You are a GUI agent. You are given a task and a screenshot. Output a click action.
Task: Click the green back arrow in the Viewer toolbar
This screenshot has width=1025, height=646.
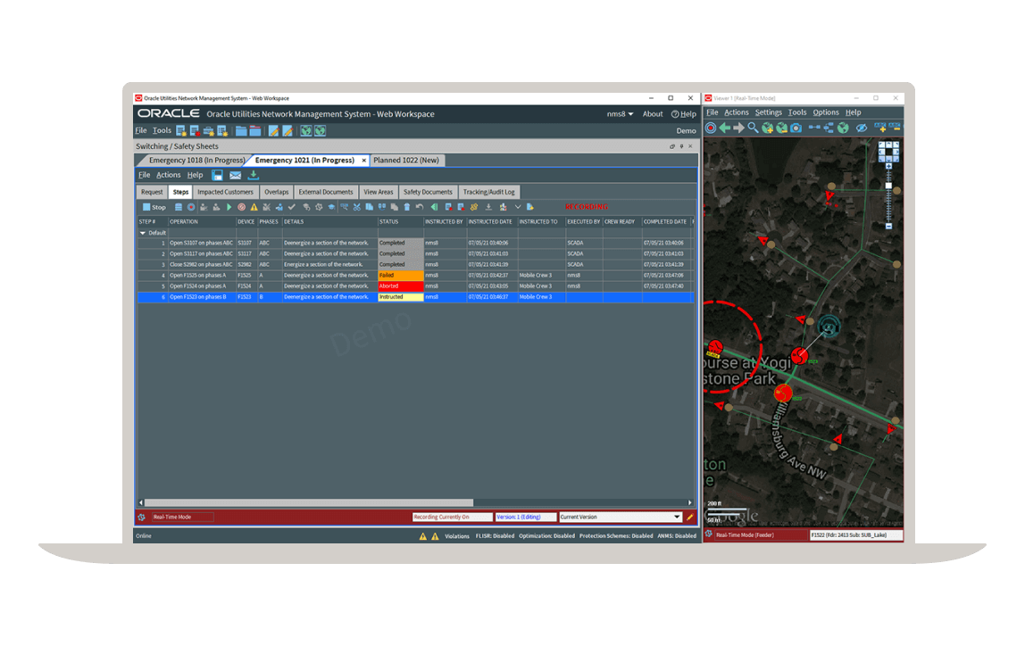(x=724, y=128)
